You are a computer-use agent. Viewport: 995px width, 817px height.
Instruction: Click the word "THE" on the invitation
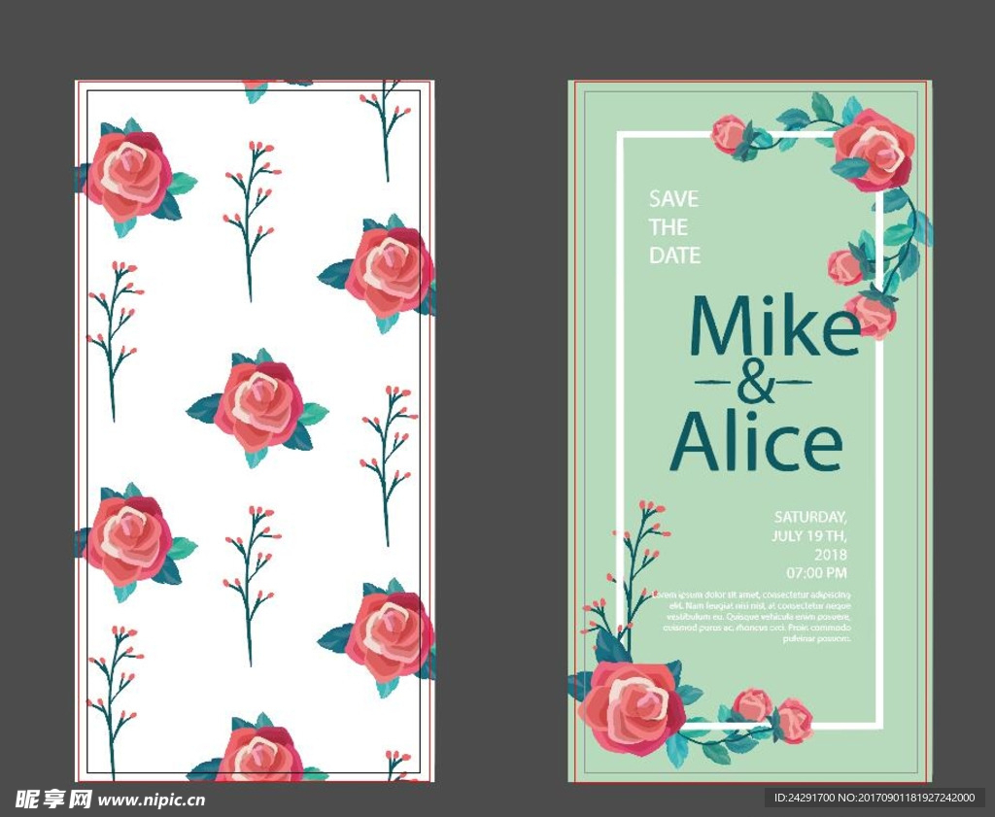[669, 227]
